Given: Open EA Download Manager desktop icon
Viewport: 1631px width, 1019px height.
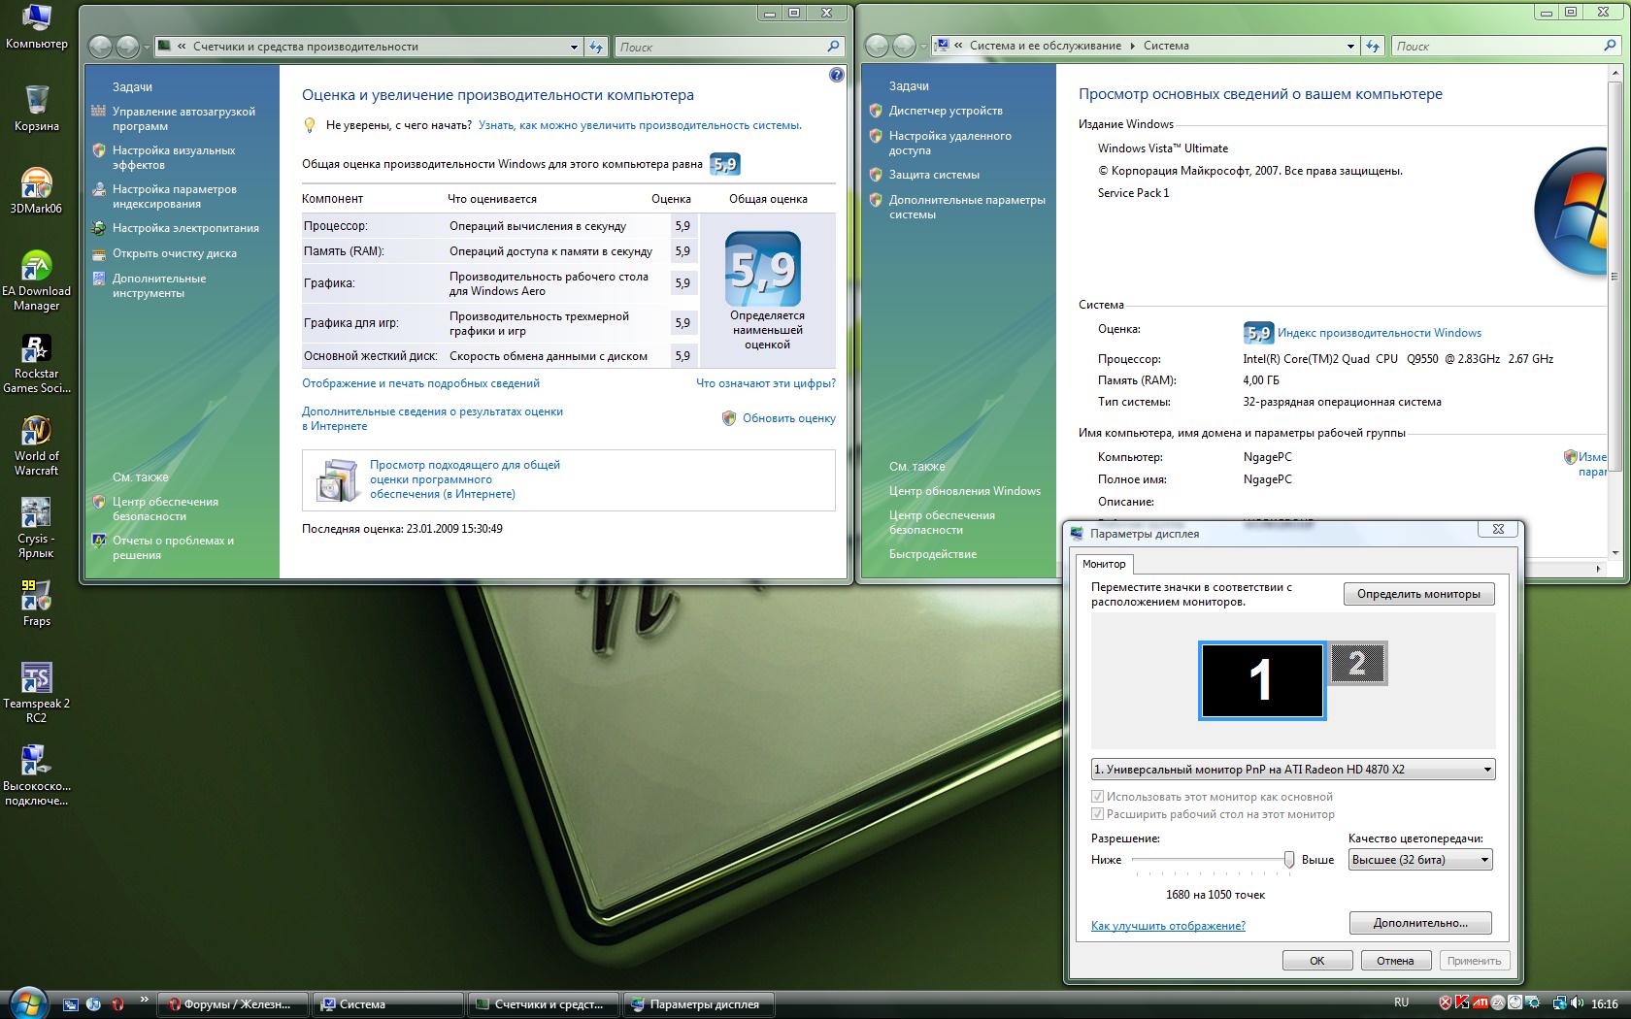Looking at the screenshot, I should [36, 279].
